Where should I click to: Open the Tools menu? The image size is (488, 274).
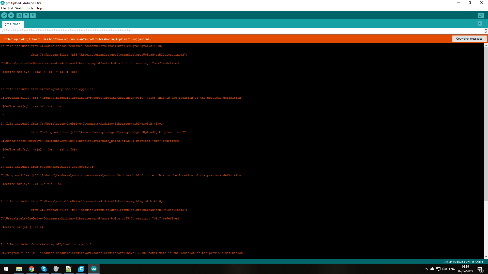pyautogui.click(x=30, y=8)
